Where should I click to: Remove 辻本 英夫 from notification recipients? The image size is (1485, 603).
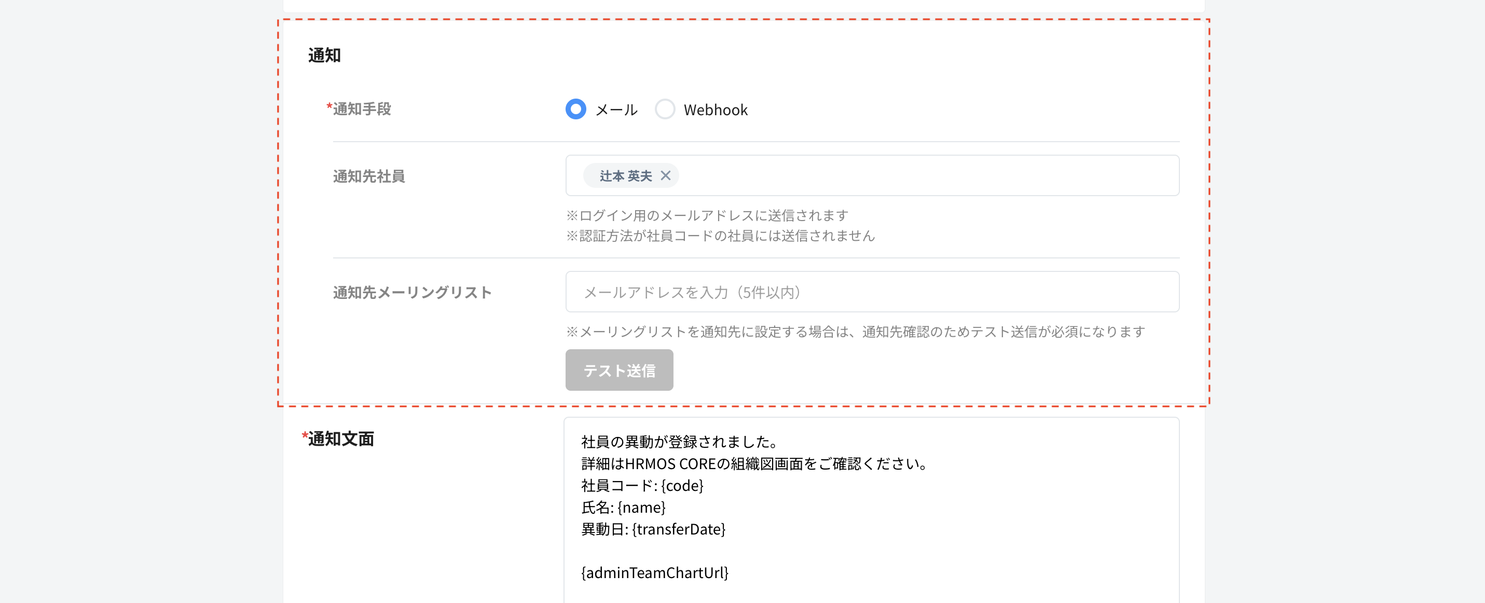coord(666,176)
